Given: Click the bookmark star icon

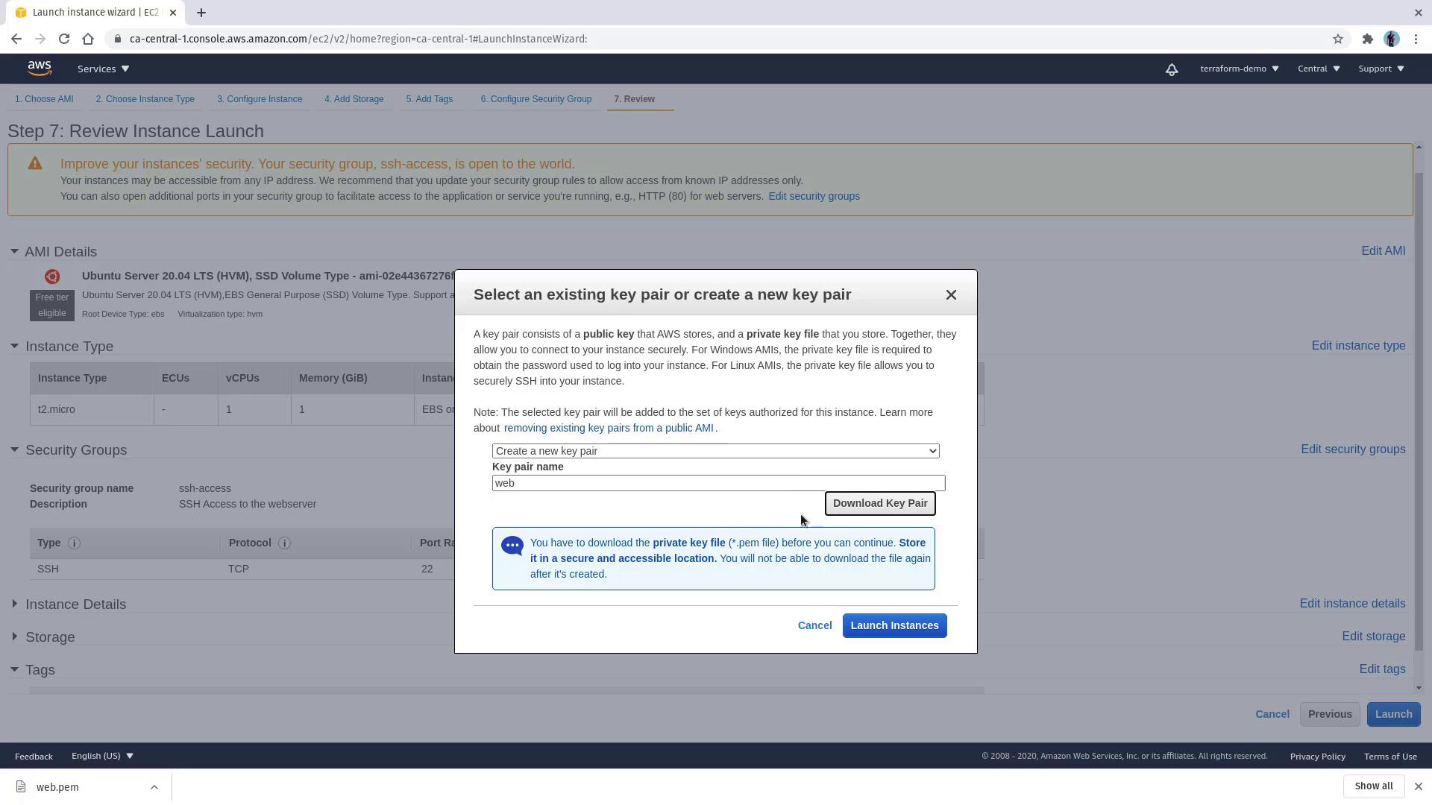Looking at the screenshot, I should pos(1338,39).
